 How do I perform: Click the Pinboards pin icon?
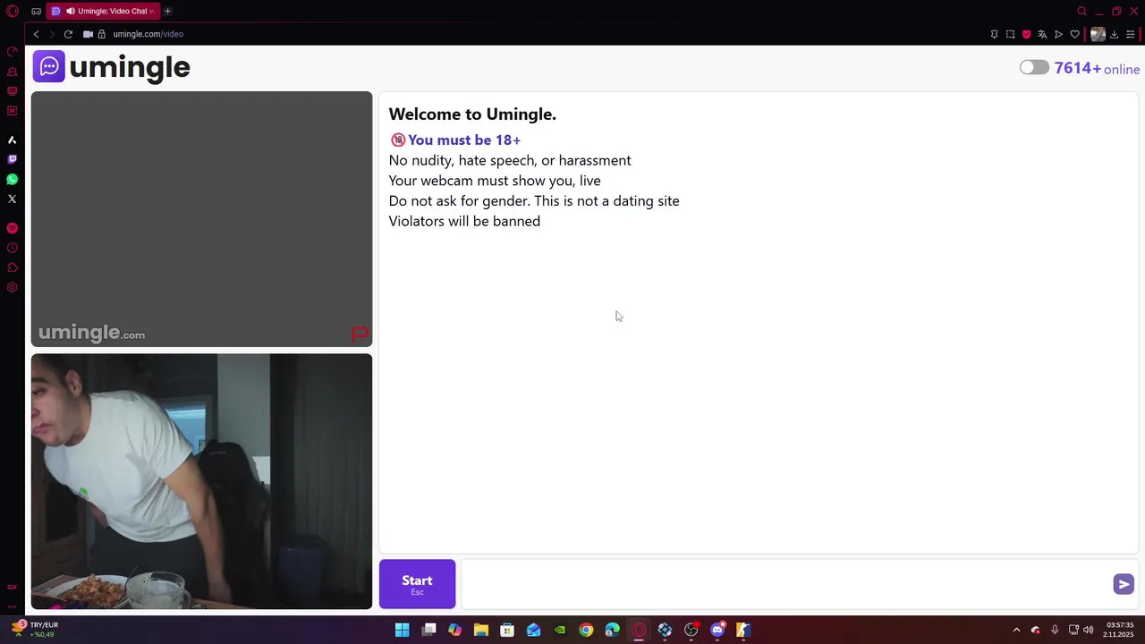pos(994,34)
